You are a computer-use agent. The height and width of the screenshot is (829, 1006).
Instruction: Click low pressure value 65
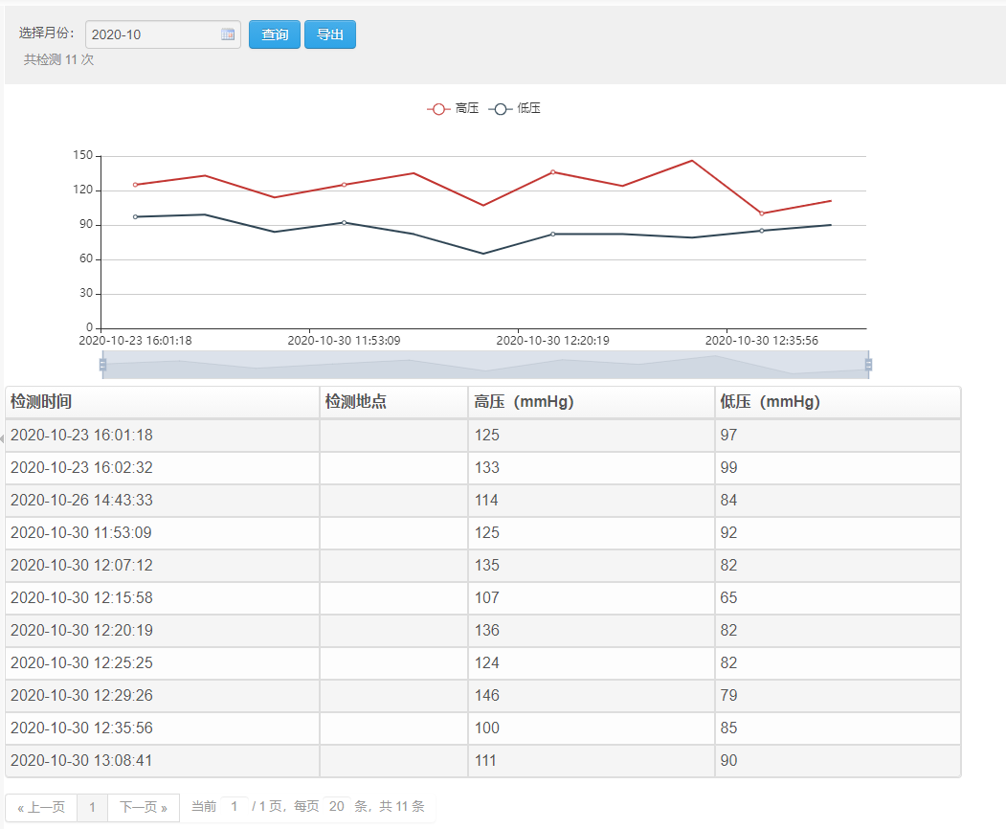(x=728, y=598)
